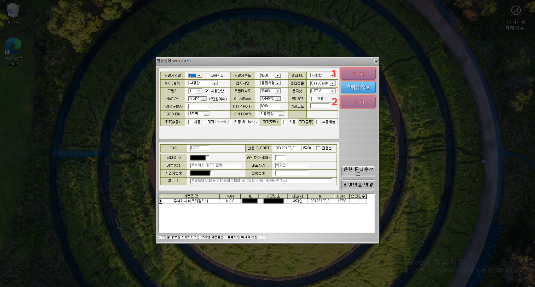
Task: Select '주식회사 애프터컴퍼니' grid row cell
Action: click(191, 201)
